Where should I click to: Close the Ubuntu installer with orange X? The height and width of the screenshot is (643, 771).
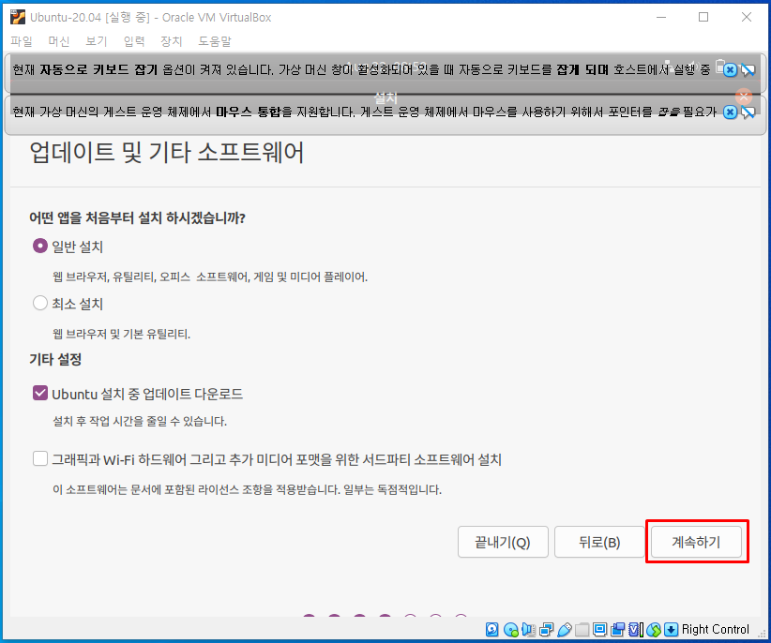click(x=744, y=97)
